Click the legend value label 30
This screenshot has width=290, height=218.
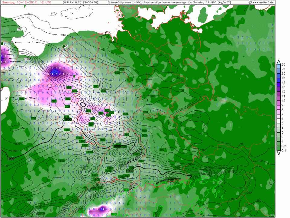pos(283,64)
